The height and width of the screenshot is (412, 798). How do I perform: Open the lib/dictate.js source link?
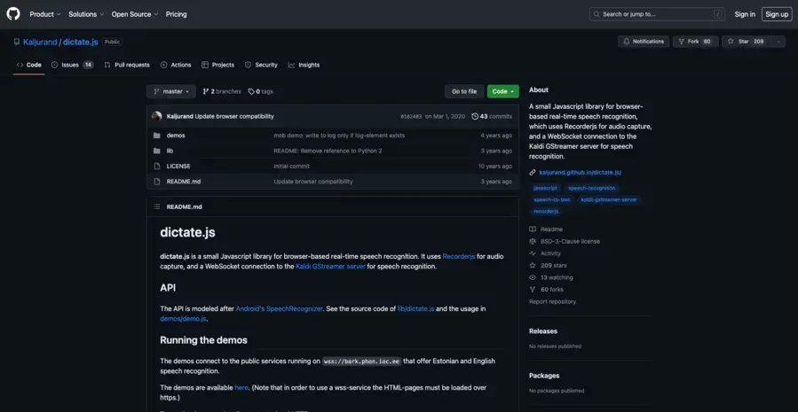coord(415,308)
